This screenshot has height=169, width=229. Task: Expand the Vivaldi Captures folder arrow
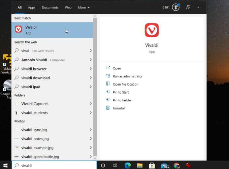pyautogui.click(x=91, y=104)
